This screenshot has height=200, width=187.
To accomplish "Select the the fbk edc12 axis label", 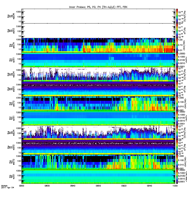I will point(12,162).
